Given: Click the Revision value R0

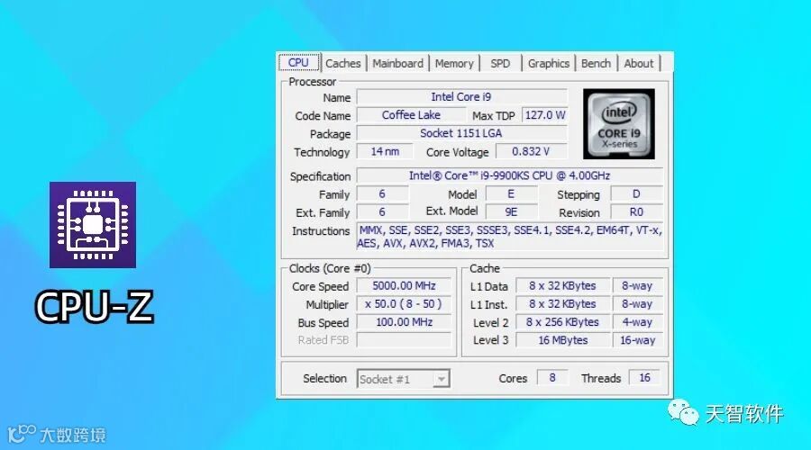Looking at the screenshot, I should [637, 212].
